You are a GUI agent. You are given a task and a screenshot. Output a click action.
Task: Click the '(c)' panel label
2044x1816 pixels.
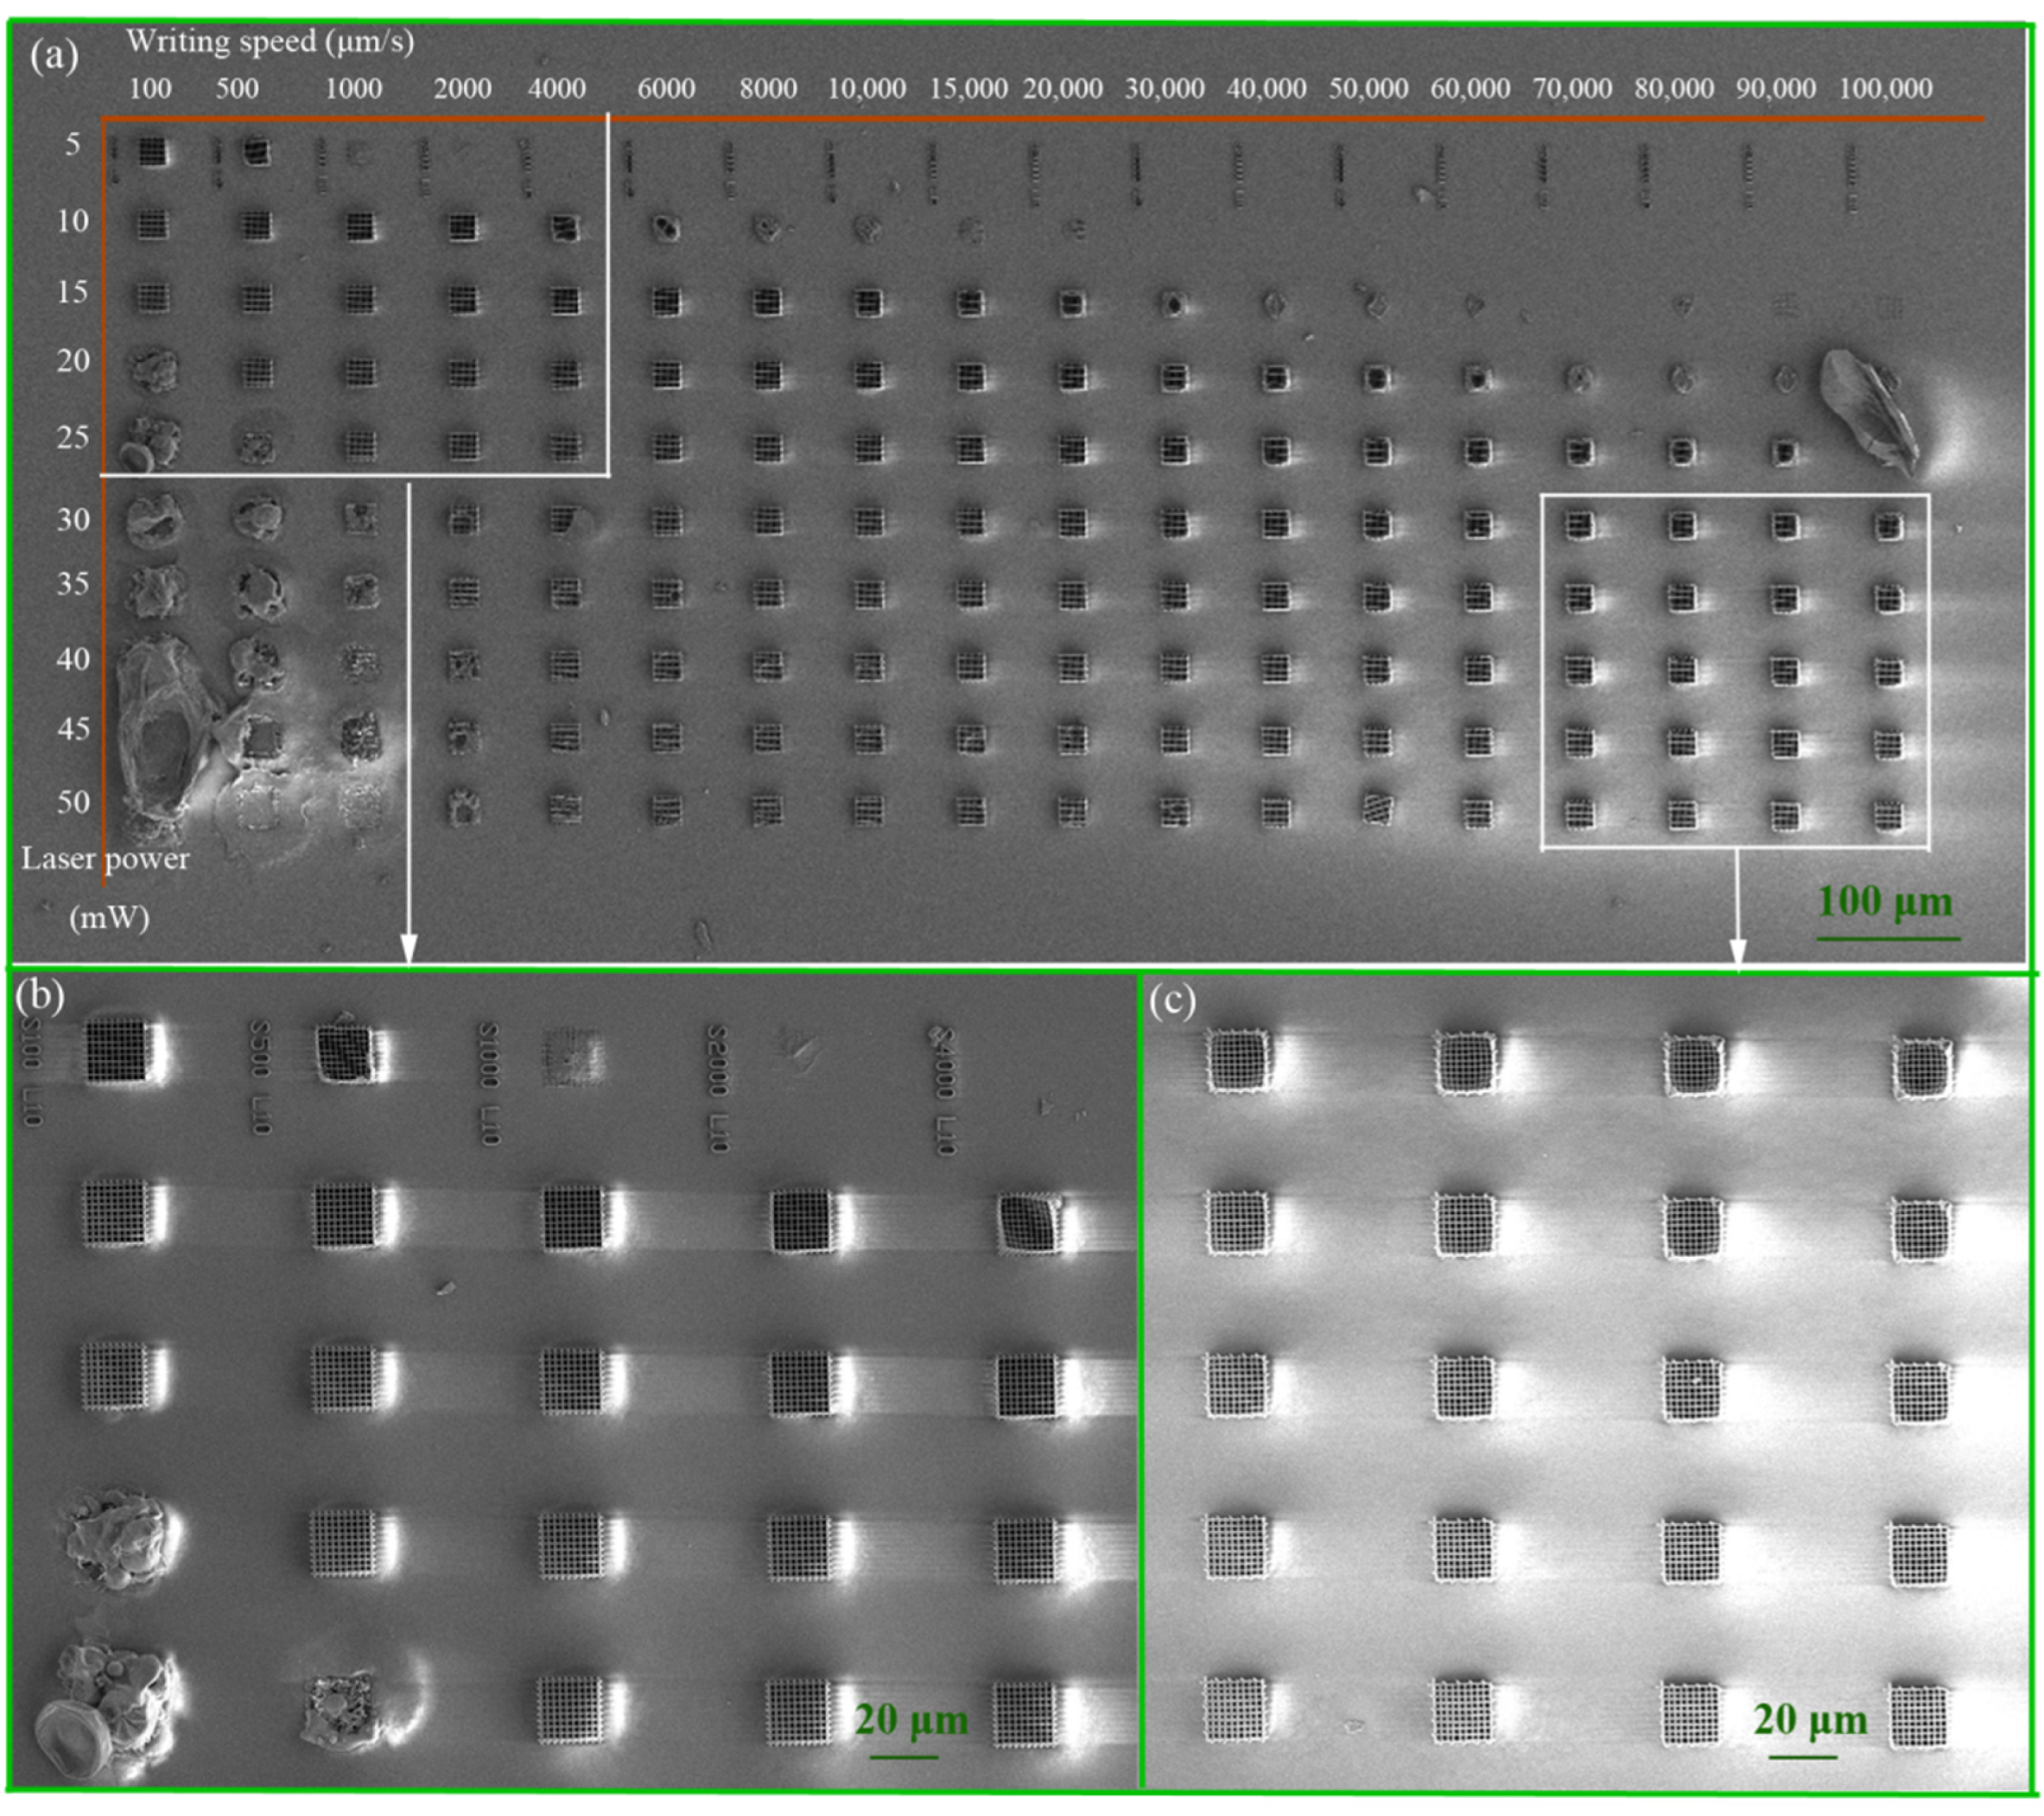pyautogui.click(x=1172, y=1000)
